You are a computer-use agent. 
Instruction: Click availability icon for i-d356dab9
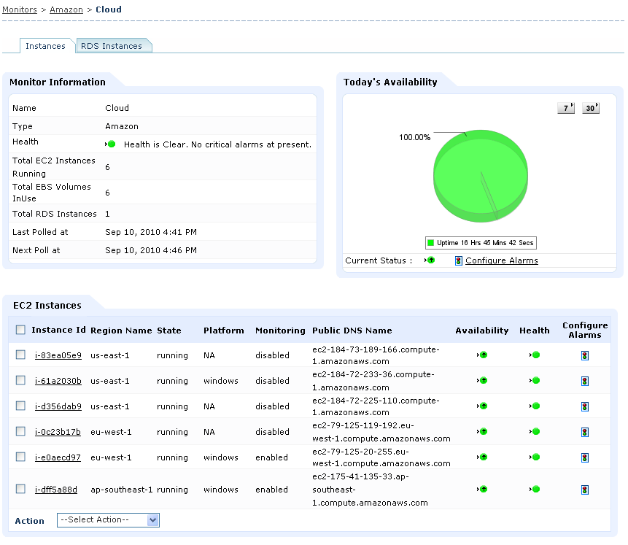482,406
